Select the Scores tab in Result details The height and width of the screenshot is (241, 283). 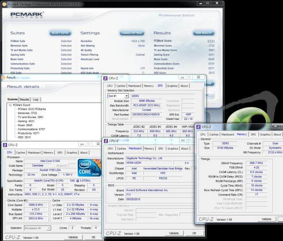click(x=12, y=99)
